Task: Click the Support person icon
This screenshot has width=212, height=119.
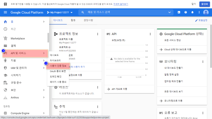Action: point(5,61)
